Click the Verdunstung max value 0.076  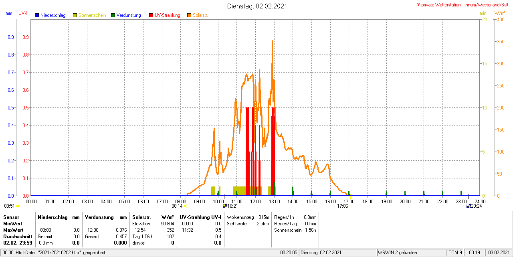[x=121, y=230]
